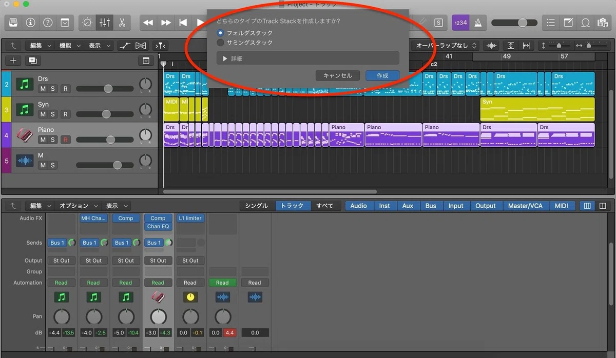This screenshot has width=616, height=358.
Task: Click the Chan EQ plug-in slot
Action: (158, 226)
